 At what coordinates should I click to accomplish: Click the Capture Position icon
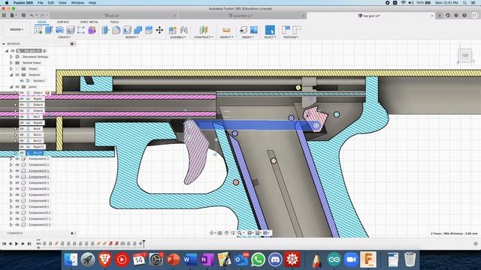(x=286, y=30)
